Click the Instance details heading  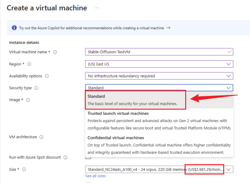(x=24, y=42)
